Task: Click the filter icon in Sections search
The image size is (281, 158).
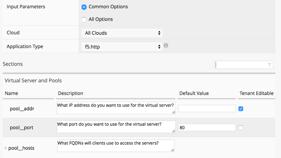Action: pyautogui.click(x=269, y=65)
